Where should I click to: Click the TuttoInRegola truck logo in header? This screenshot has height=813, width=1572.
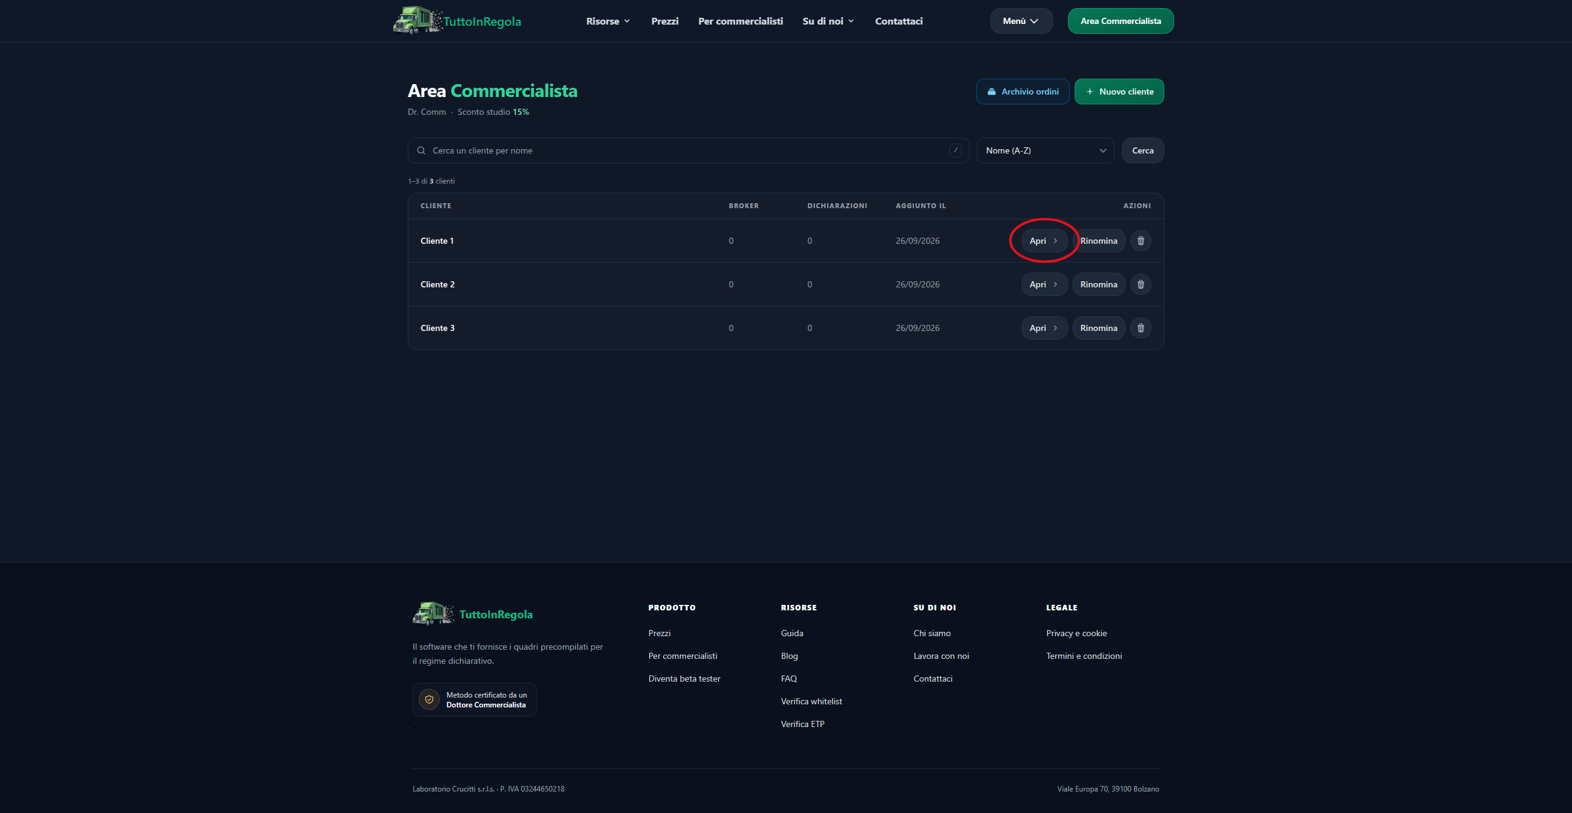418,20
